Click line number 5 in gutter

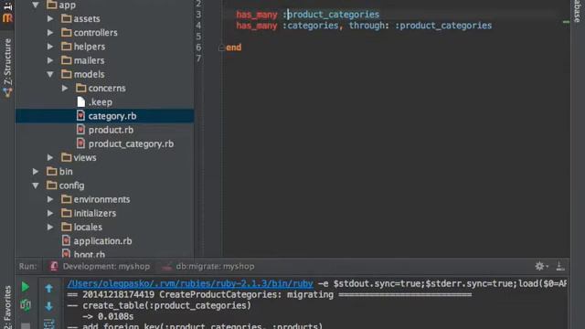coord(198,37)
